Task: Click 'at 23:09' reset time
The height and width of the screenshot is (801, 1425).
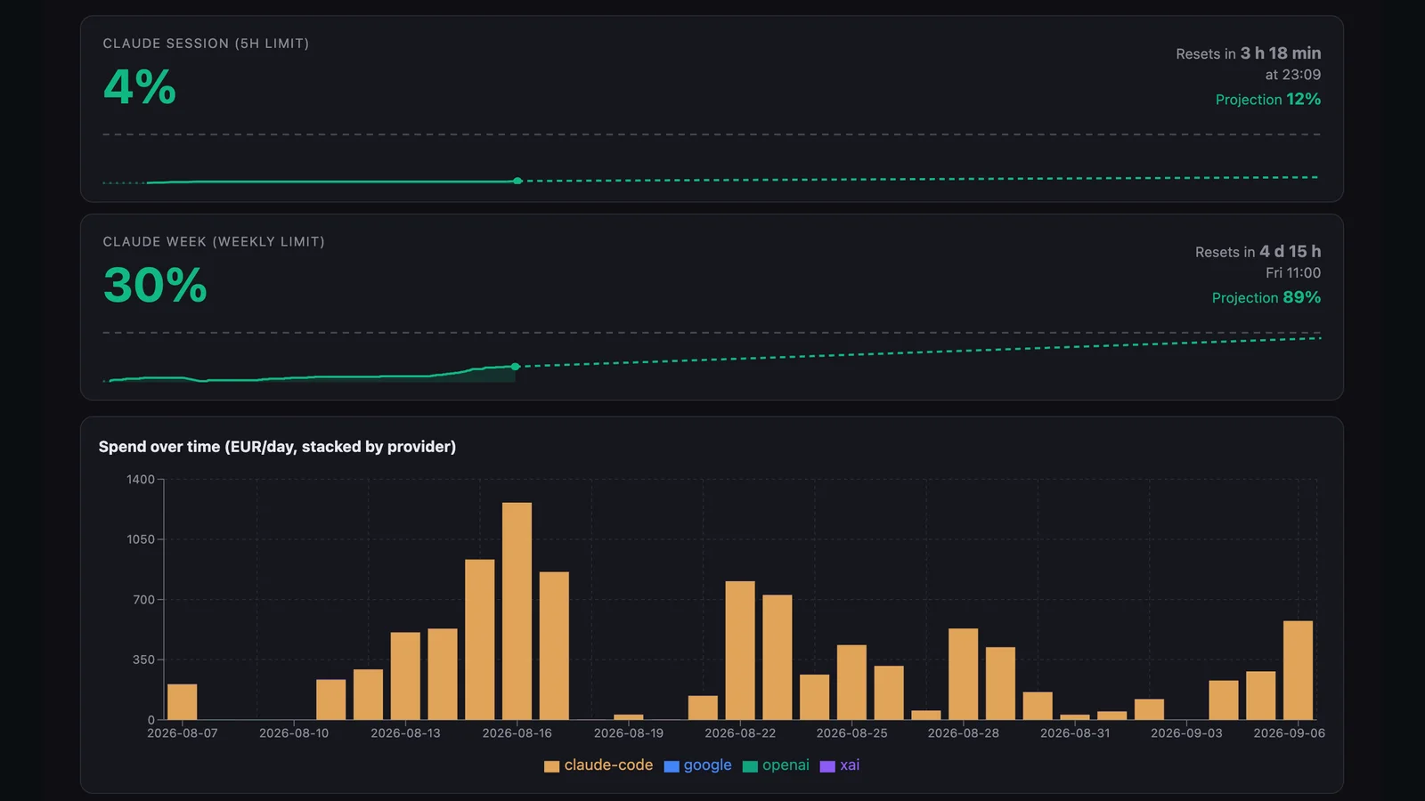Action: pyautogui.click(x=1293, y=75)
